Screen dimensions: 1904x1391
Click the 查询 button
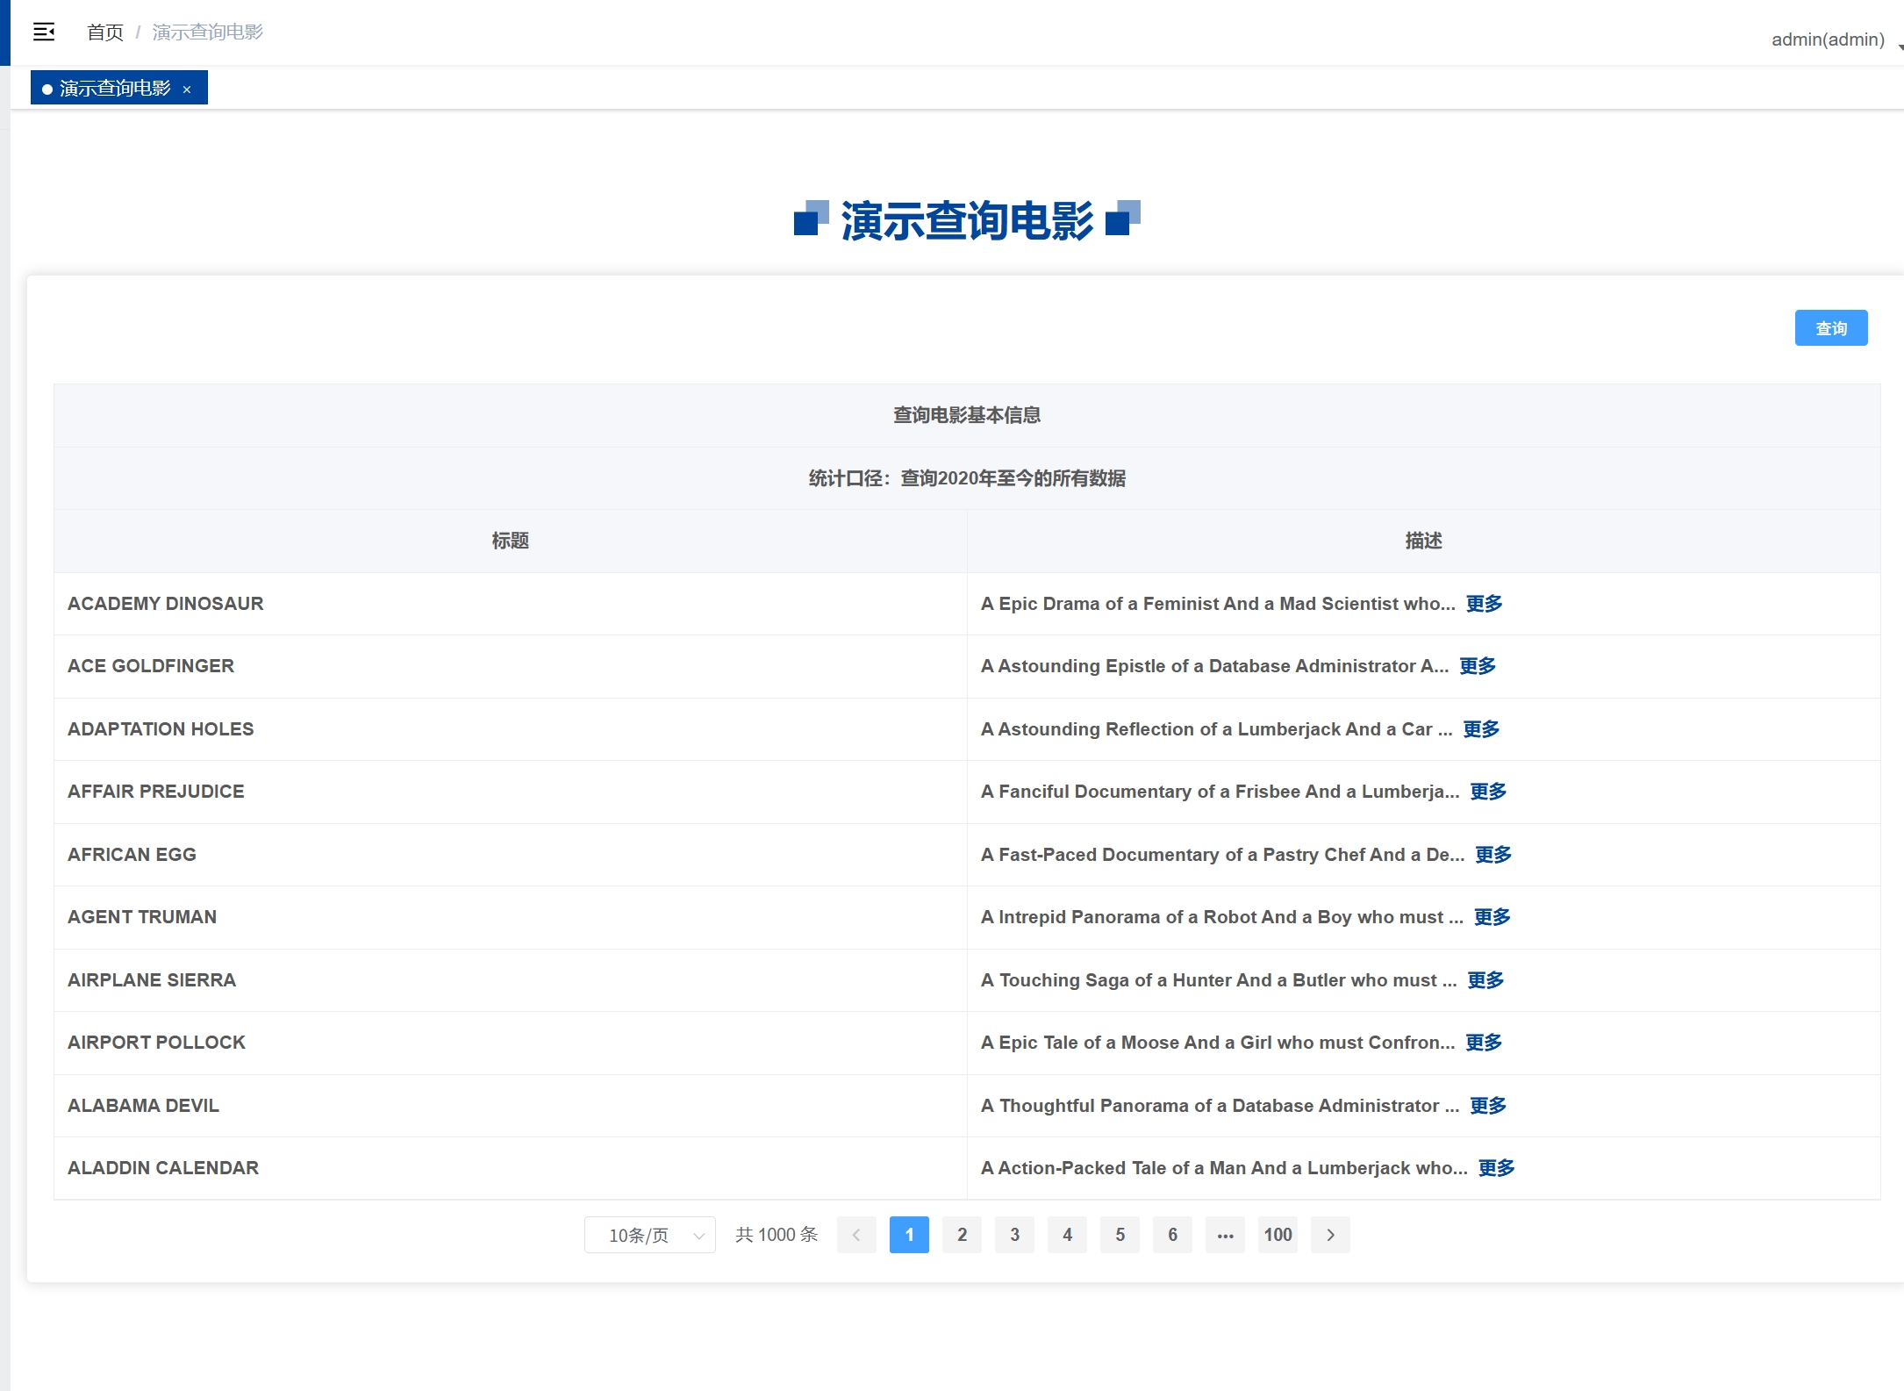[1830, 328]
